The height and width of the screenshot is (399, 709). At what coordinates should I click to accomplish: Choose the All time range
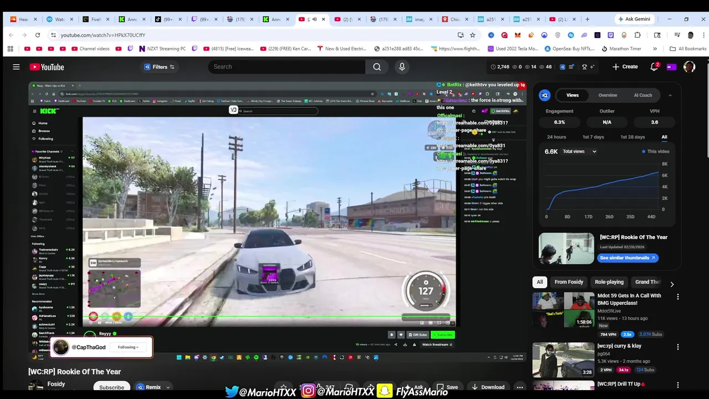point(664,137)
